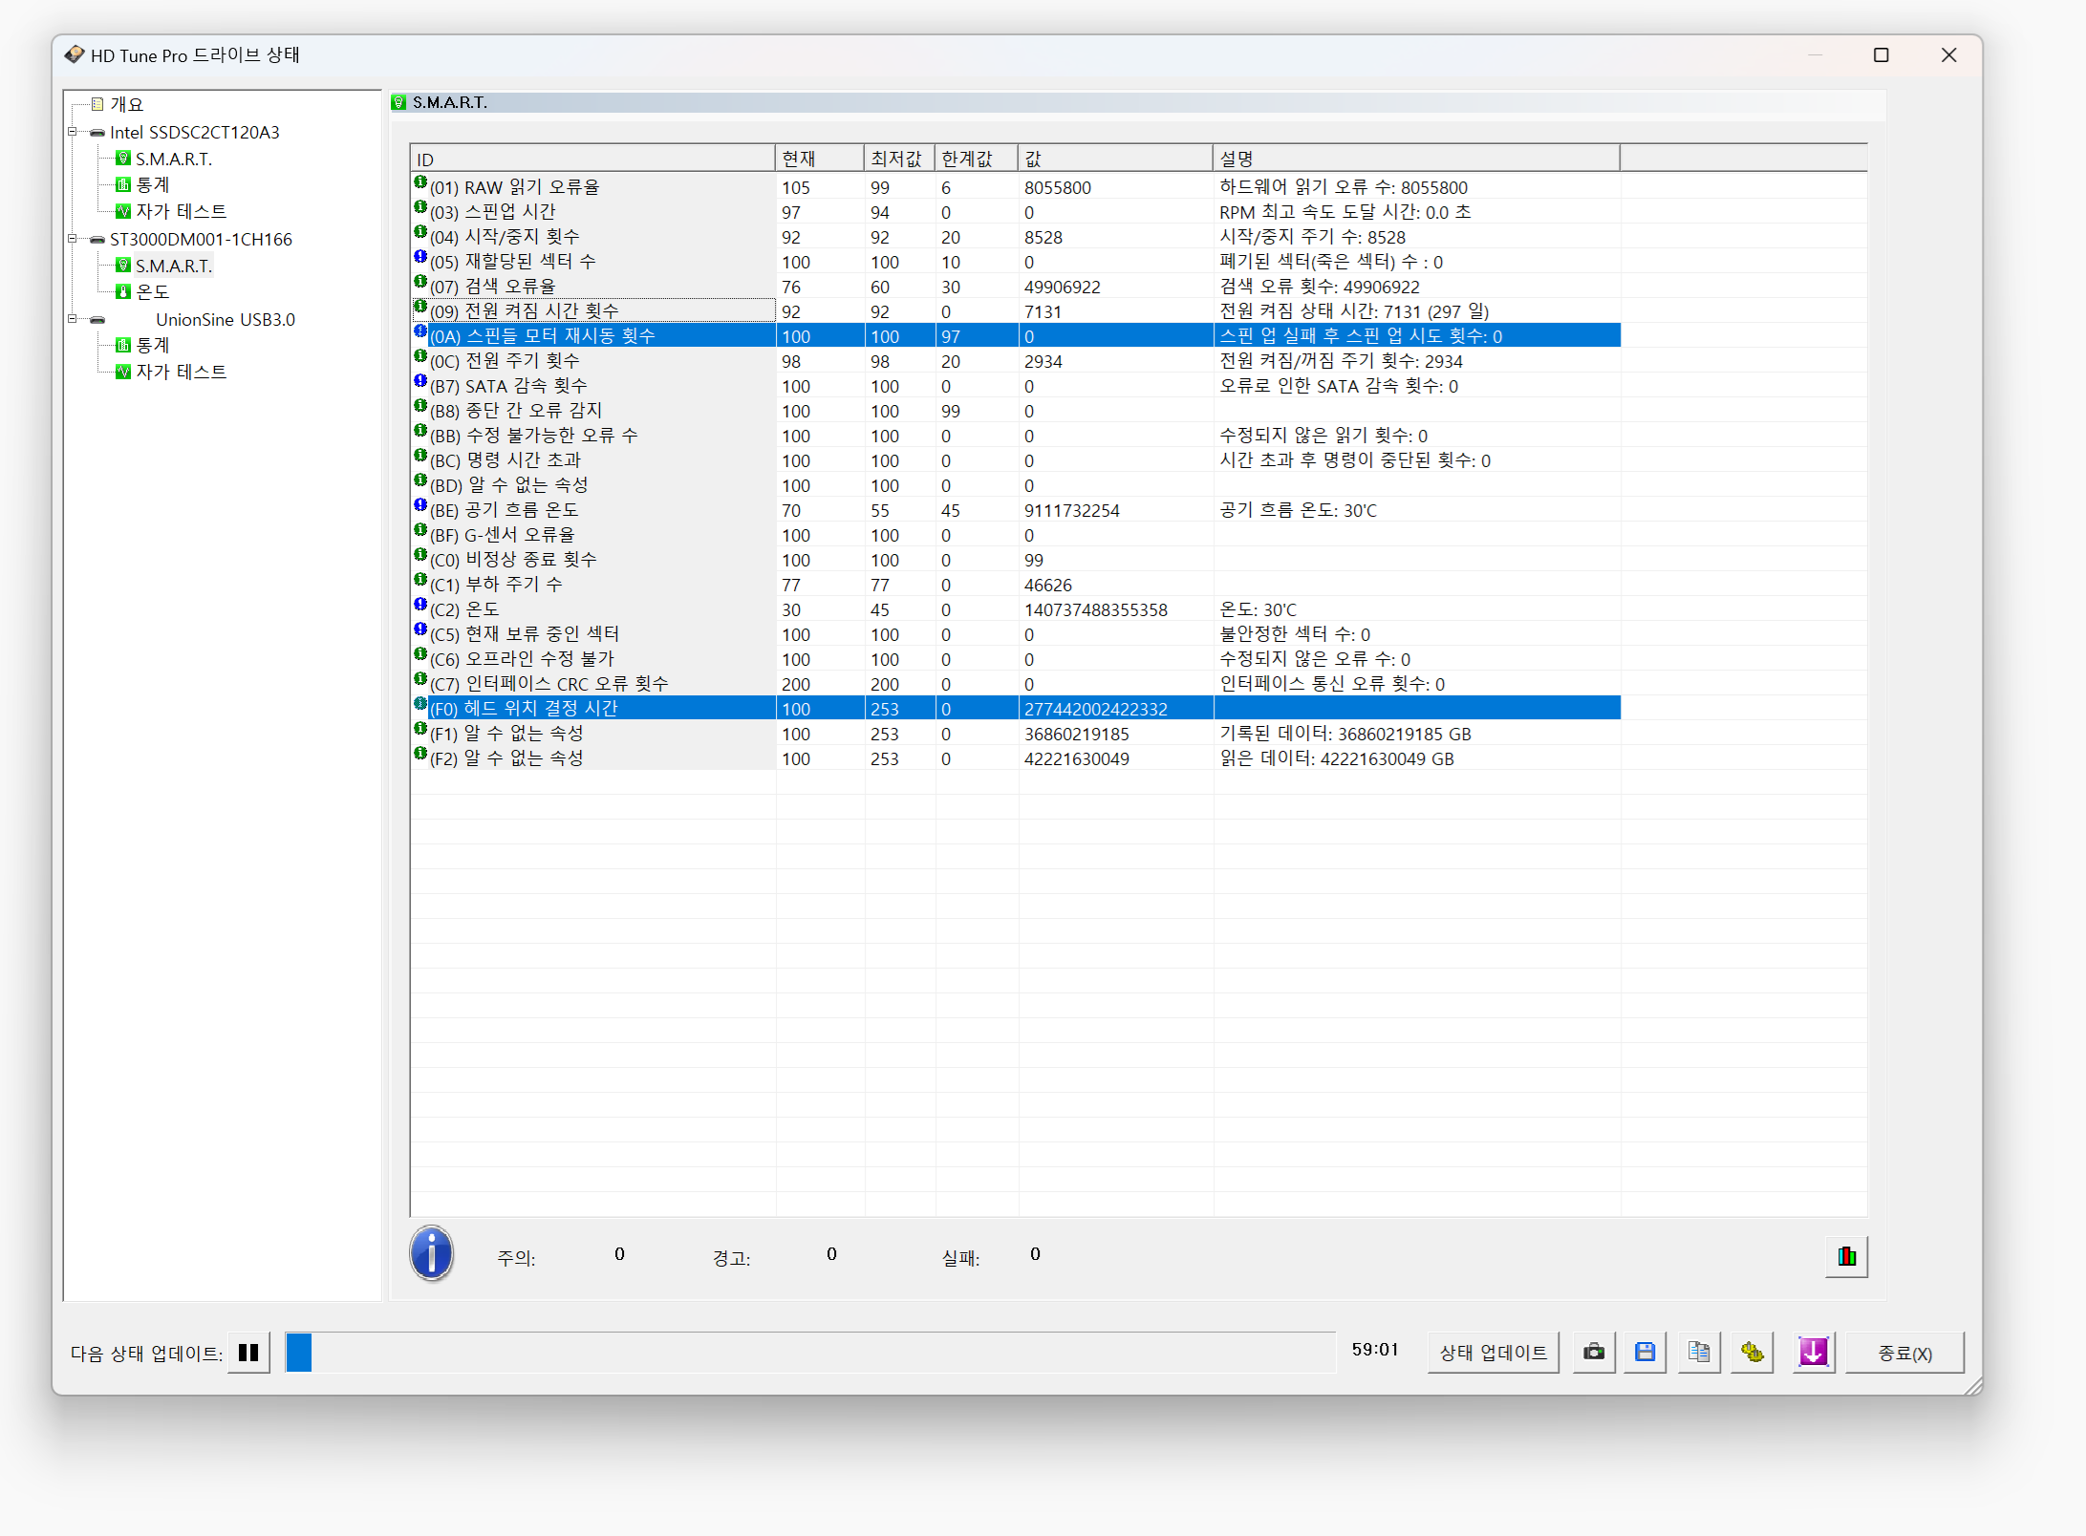Open 자가 테스트 under Intel SSD
The image size is (2086, 1536).
182,211
